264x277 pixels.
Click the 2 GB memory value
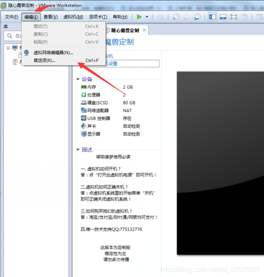pyautogui.click(x=128, y=87)
